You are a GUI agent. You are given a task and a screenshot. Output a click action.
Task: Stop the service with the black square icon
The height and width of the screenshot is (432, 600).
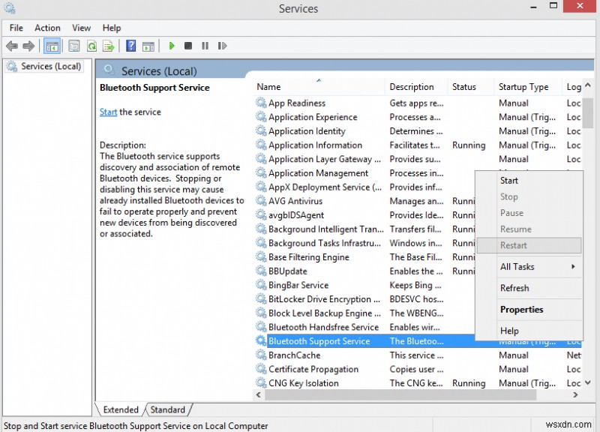point(189,46)
